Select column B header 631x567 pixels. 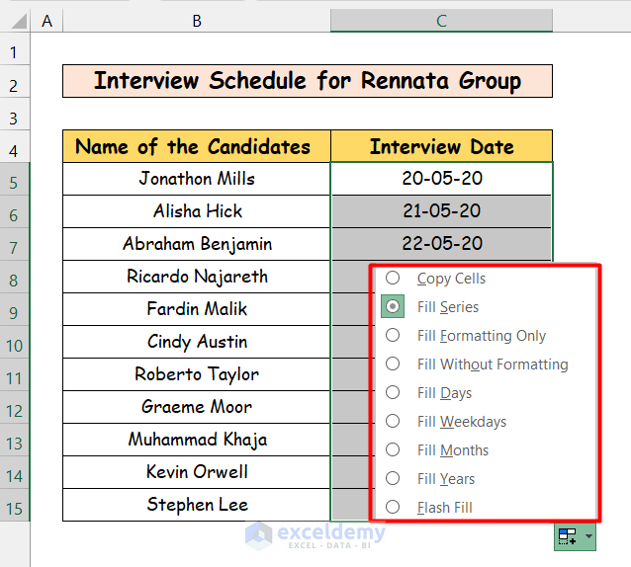pyautogui.click(x=197, y=21)
